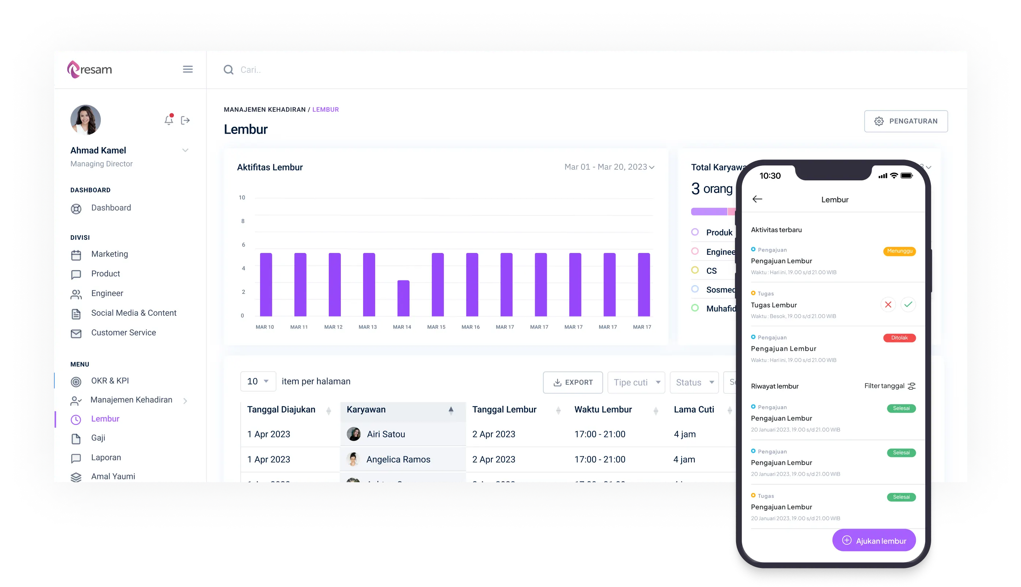Select the Manajemen Kehadiran breadcrumb link
The image size is (1021, 587).
[263, 109]
